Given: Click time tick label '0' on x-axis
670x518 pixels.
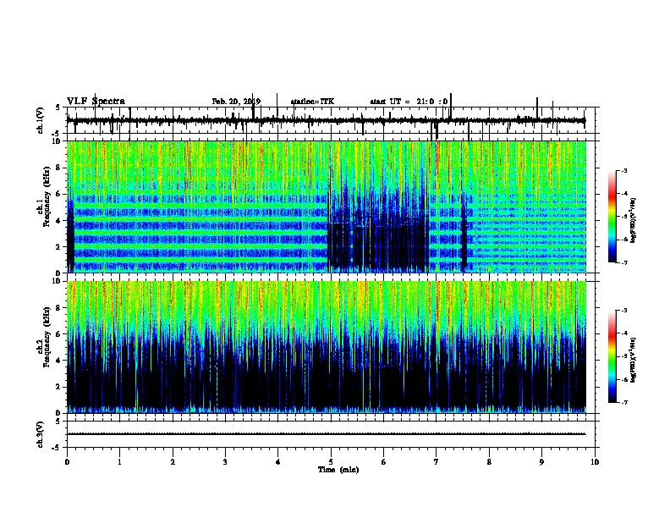Looking at the screenshot, I should click(67, 462).
